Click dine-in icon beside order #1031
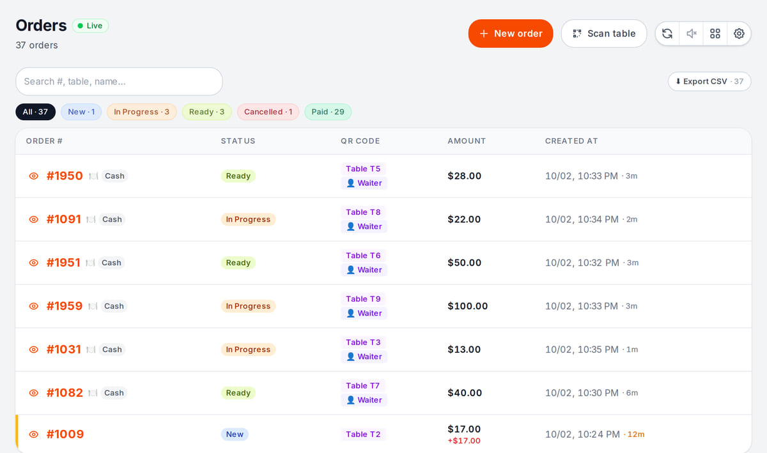 click(x=91, y=349)
